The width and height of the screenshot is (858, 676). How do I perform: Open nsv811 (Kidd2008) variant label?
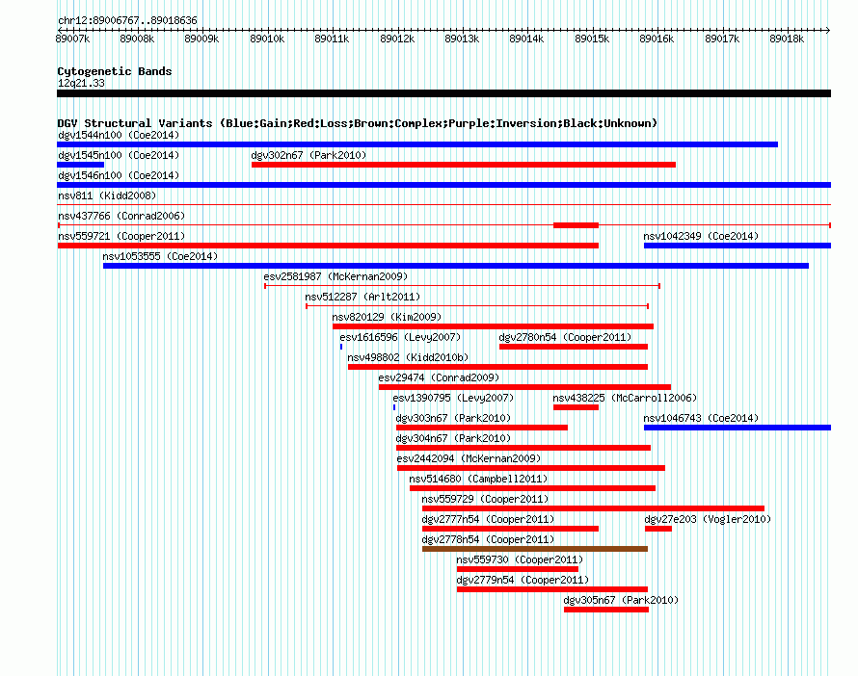107,195
